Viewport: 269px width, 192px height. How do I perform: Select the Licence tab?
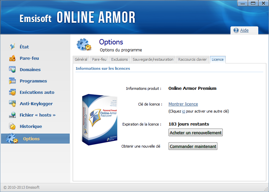click(x=217, y=59)
